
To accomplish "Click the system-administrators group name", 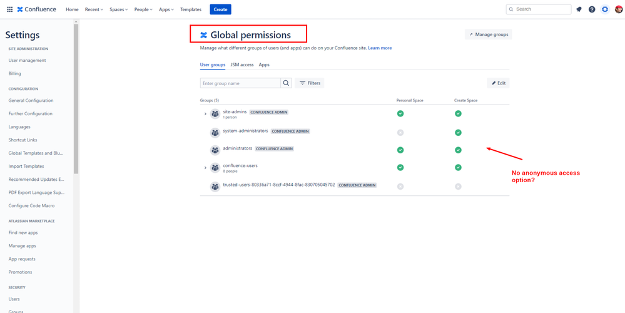I will pyautogui.click(x=245, y=131).
